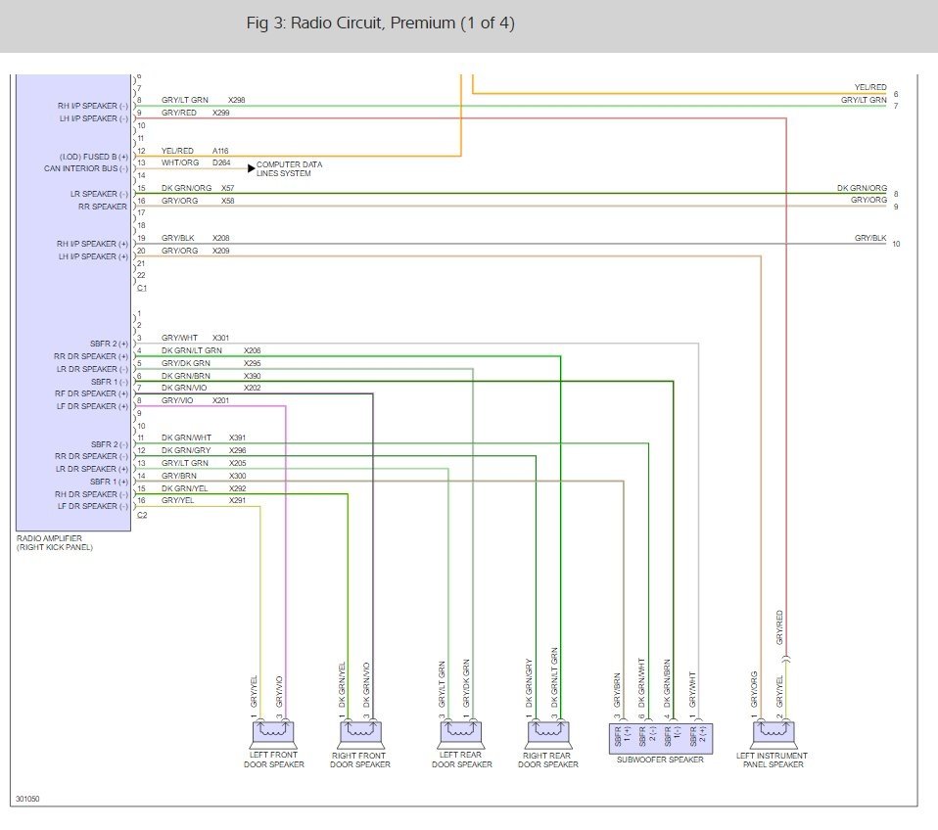Click the 'GRY/VIO' wire label beside X201
938x830 pixels.
coord(177,400)
